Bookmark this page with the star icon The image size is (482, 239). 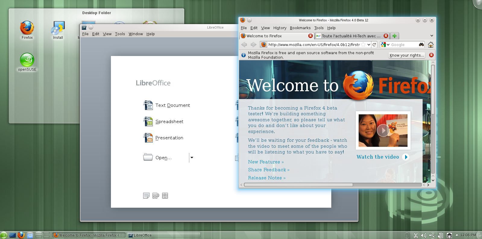(364, 45)
